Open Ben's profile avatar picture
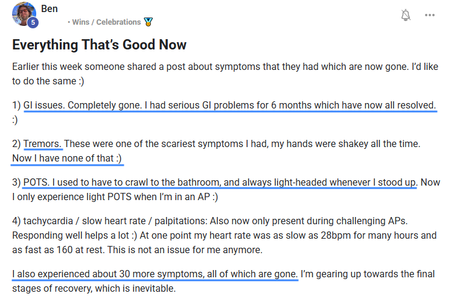Screen dimensions: 460x305 [22, 13]
